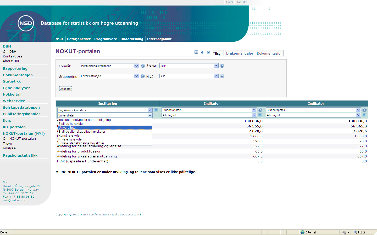
Task: Choose Private høyskoler in the dropdown list
Action: pyautogui.click(x=105, y=139)
